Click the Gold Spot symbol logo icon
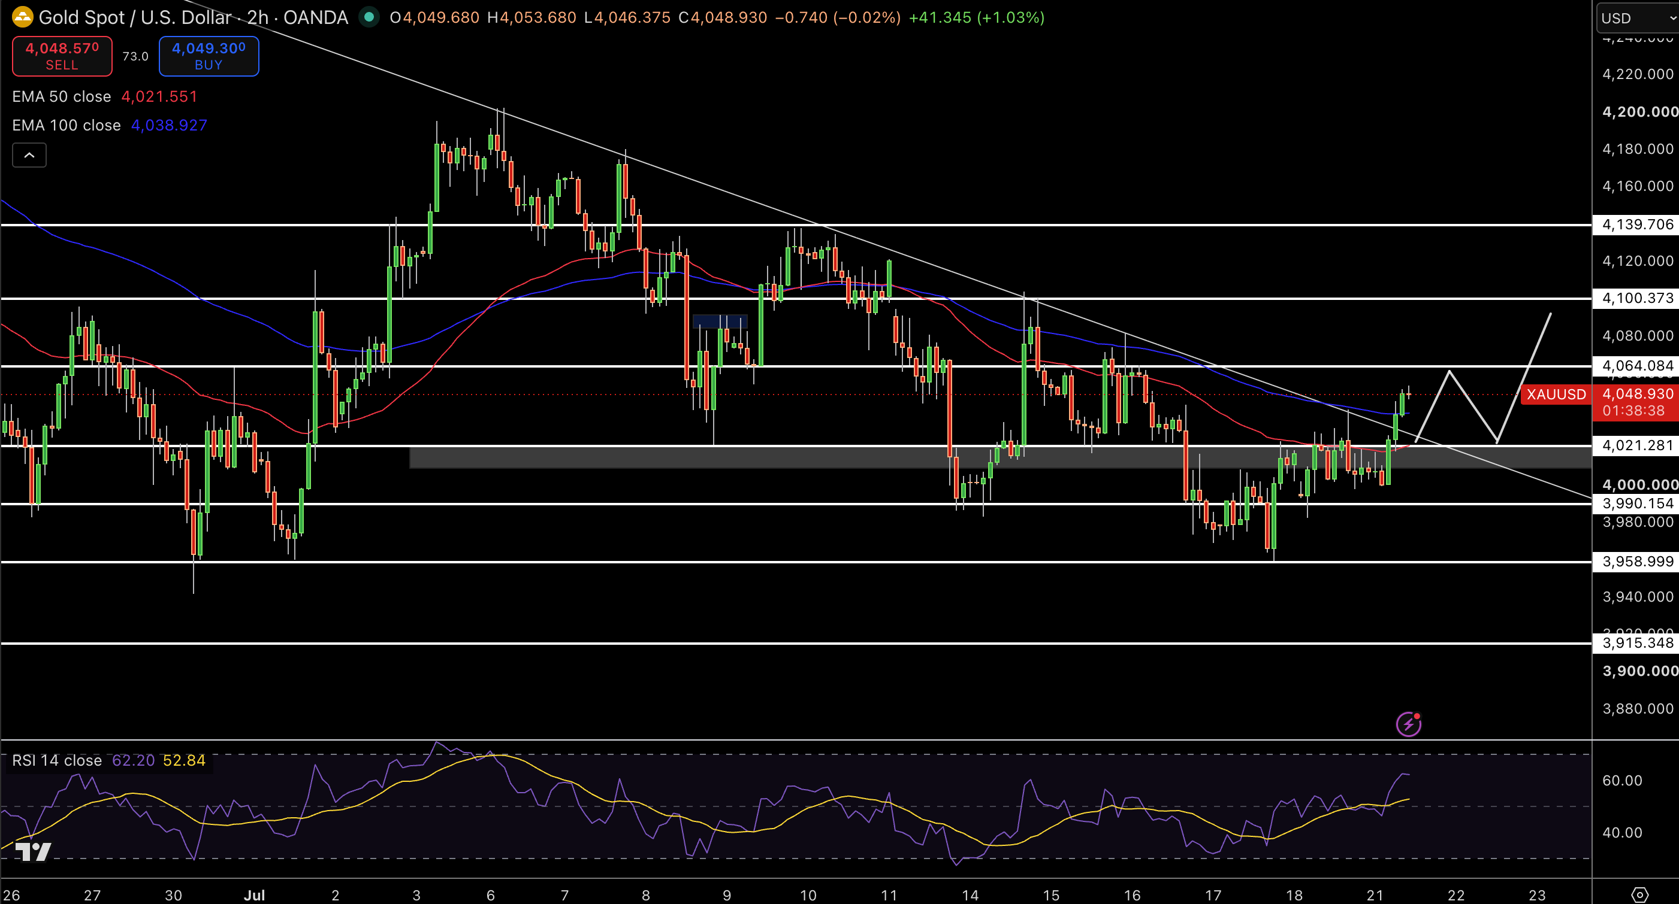Image resolution: width=1679 pixels, height=904 pixels. coord(22,17)
